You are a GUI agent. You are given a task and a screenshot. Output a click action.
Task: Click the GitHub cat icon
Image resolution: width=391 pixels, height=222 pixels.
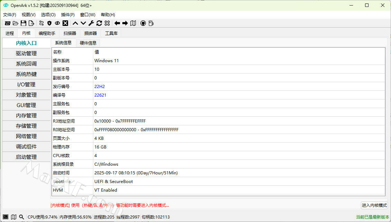click(x=143, y=23)
